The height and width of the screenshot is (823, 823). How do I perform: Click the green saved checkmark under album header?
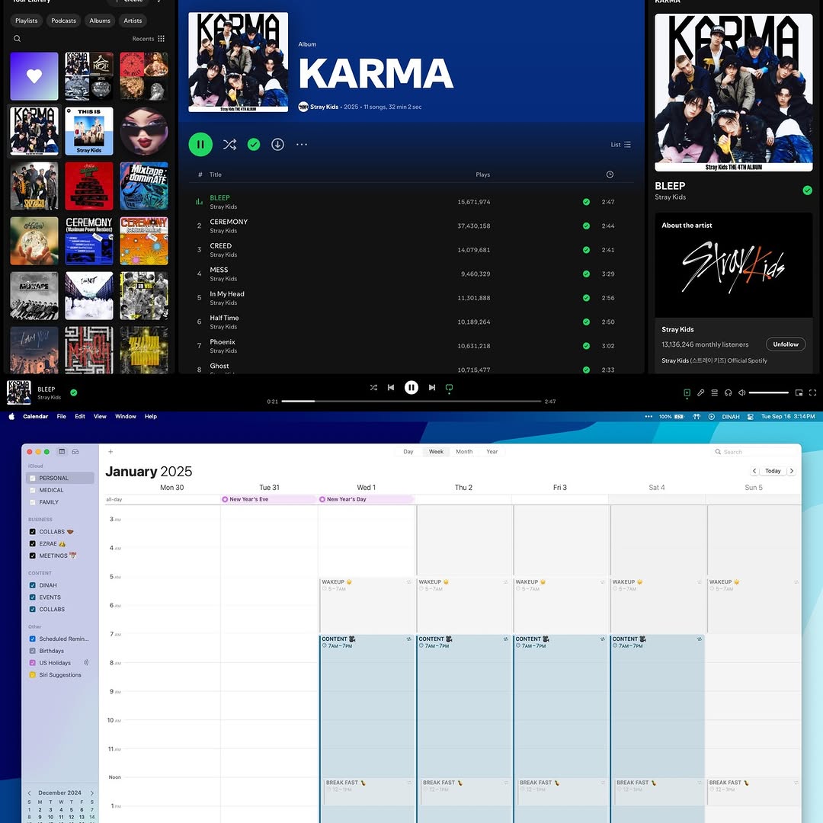coord(254,144)
